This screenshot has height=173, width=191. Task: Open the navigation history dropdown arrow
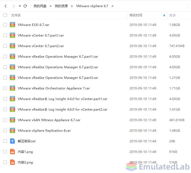pyautogui.click(x=20, y=6)
